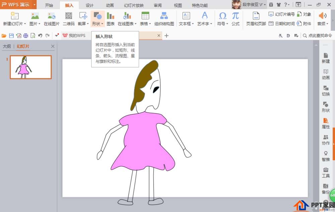Viewport: 335px width, 212px height.
Task: Select 属性 properties in right sidebar
Action: coord(326,123)
